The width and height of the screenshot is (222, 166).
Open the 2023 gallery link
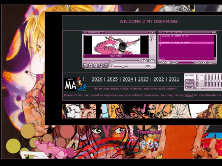[143, 79]
